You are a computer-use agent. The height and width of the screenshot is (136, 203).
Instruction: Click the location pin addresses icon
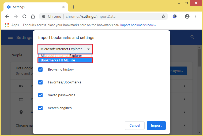[x=21, y=112]
